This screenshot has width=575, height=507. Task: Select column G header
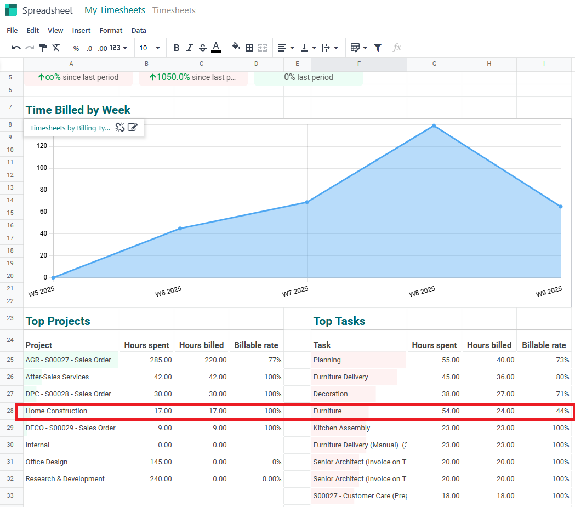coord(434,64)
